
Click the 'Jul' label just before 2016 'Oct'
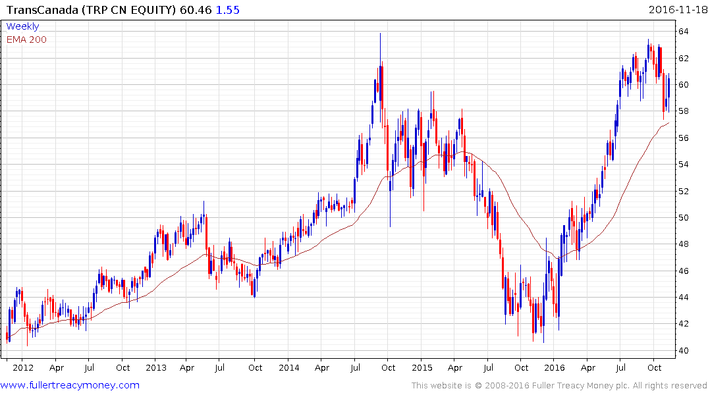pos(621,367)
